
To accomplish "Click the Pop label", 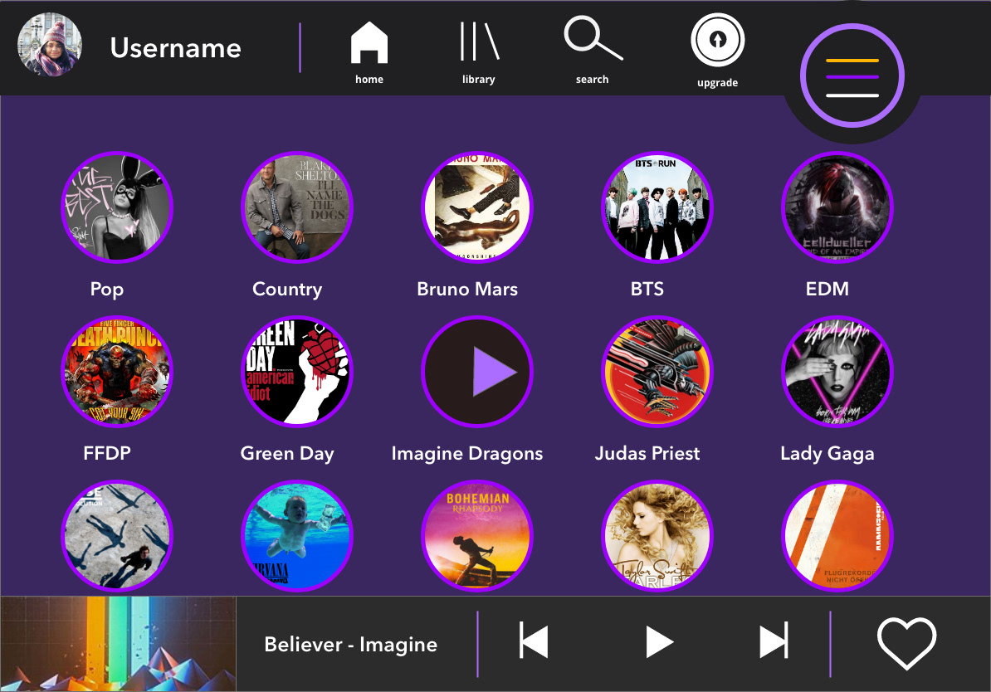I will coord(107,290).
